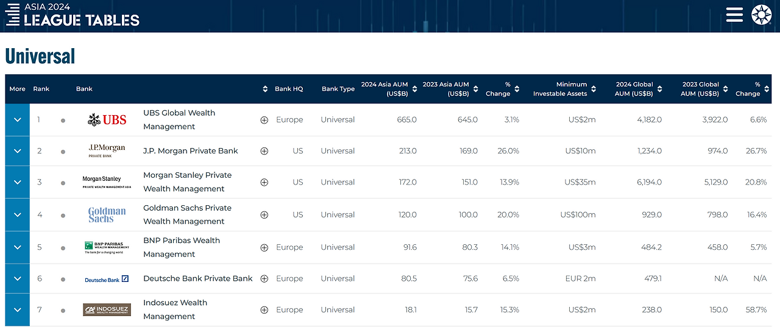Click the Universal page heading

pyautogui.click(x=40, y=56)
